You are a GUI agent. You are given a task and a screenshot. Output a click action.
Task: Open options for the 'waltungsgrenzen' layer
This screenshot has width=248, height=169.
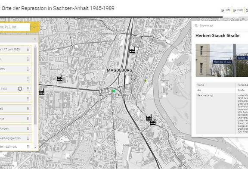tap(28, 138)
